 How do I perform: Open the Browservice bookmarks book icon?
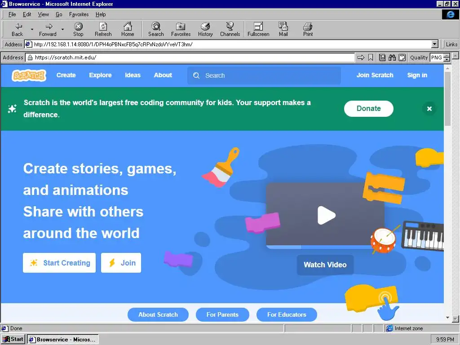(382, 57)
